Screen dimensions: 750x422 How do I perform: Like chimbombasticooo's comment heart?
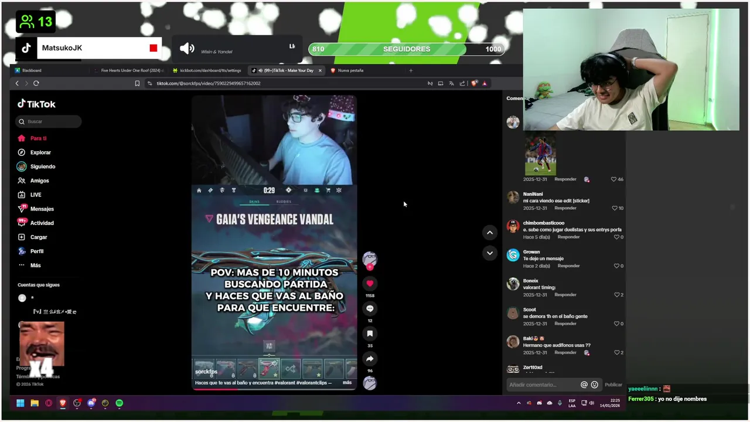tap(616, 237)
